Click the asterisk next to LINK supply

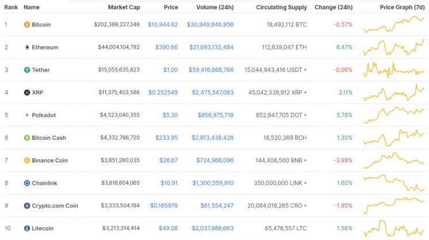(305, 183)
